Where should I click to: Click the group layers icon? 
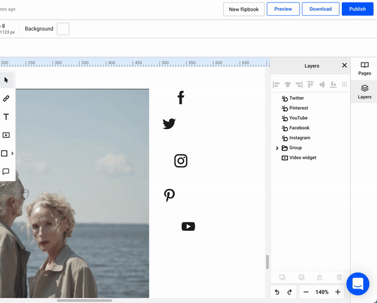[x=301, y=277]
